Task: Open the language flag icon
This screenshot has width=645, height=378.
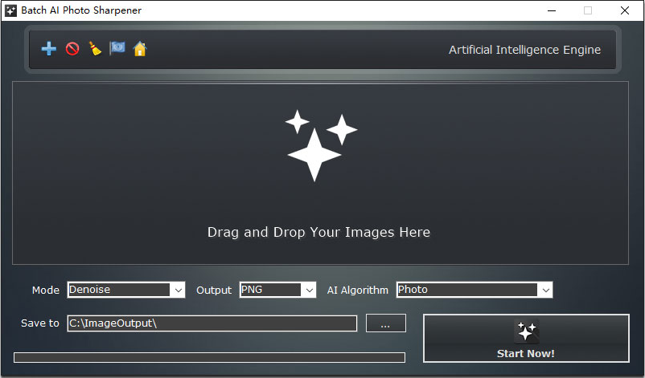Action: coord(117,48)
